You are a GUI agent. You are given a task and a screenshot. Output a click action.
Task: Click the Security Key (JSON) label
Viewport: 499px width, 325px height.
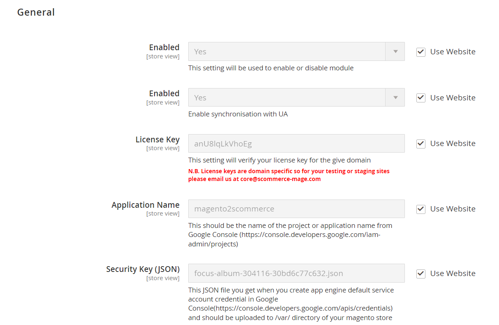(143, 269)
